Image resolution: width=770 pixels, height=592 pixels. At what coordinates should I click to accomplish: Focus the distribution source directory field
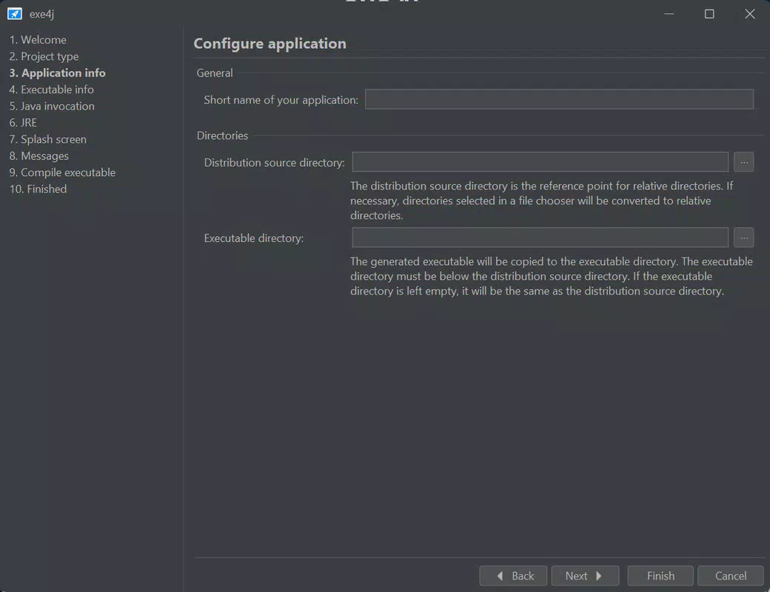click(x=540, y=162)
